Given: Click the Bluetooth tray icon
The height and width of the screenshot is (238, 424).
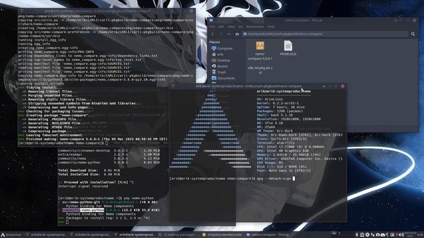Looking at the screenshot, I should click(356, 235).
